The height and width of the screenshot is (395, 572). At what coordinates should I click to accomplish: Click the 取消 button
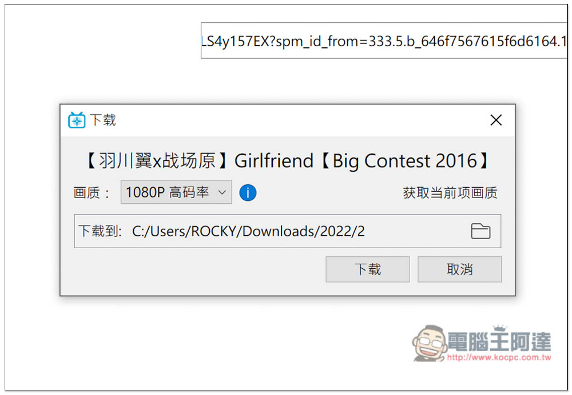tap(460, 269)
